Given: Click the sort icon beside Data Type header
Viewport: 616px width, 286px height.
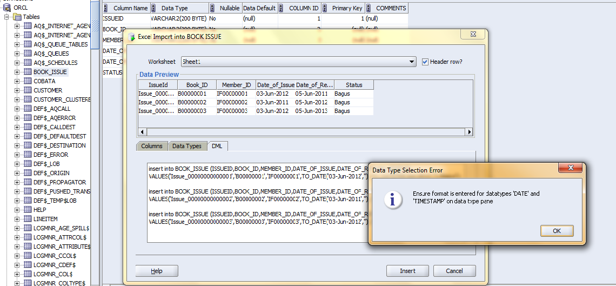Looking at the screenshot, I should [x=154, y=8].
